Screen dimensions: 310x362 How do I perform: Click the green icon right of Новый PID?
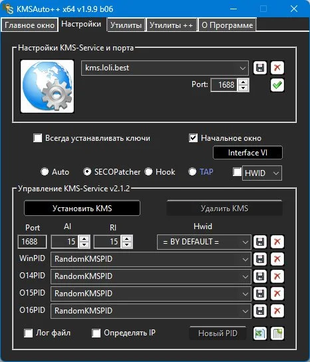click(x=260, y=333)
